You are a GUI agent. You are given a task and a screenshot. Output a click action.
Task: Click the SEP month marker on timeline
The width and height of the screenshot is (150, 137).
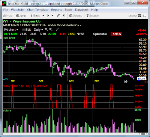13,81
